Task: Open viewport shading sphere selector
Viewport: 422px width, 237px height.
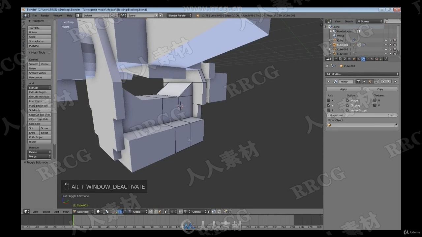Action: [99, 212]
